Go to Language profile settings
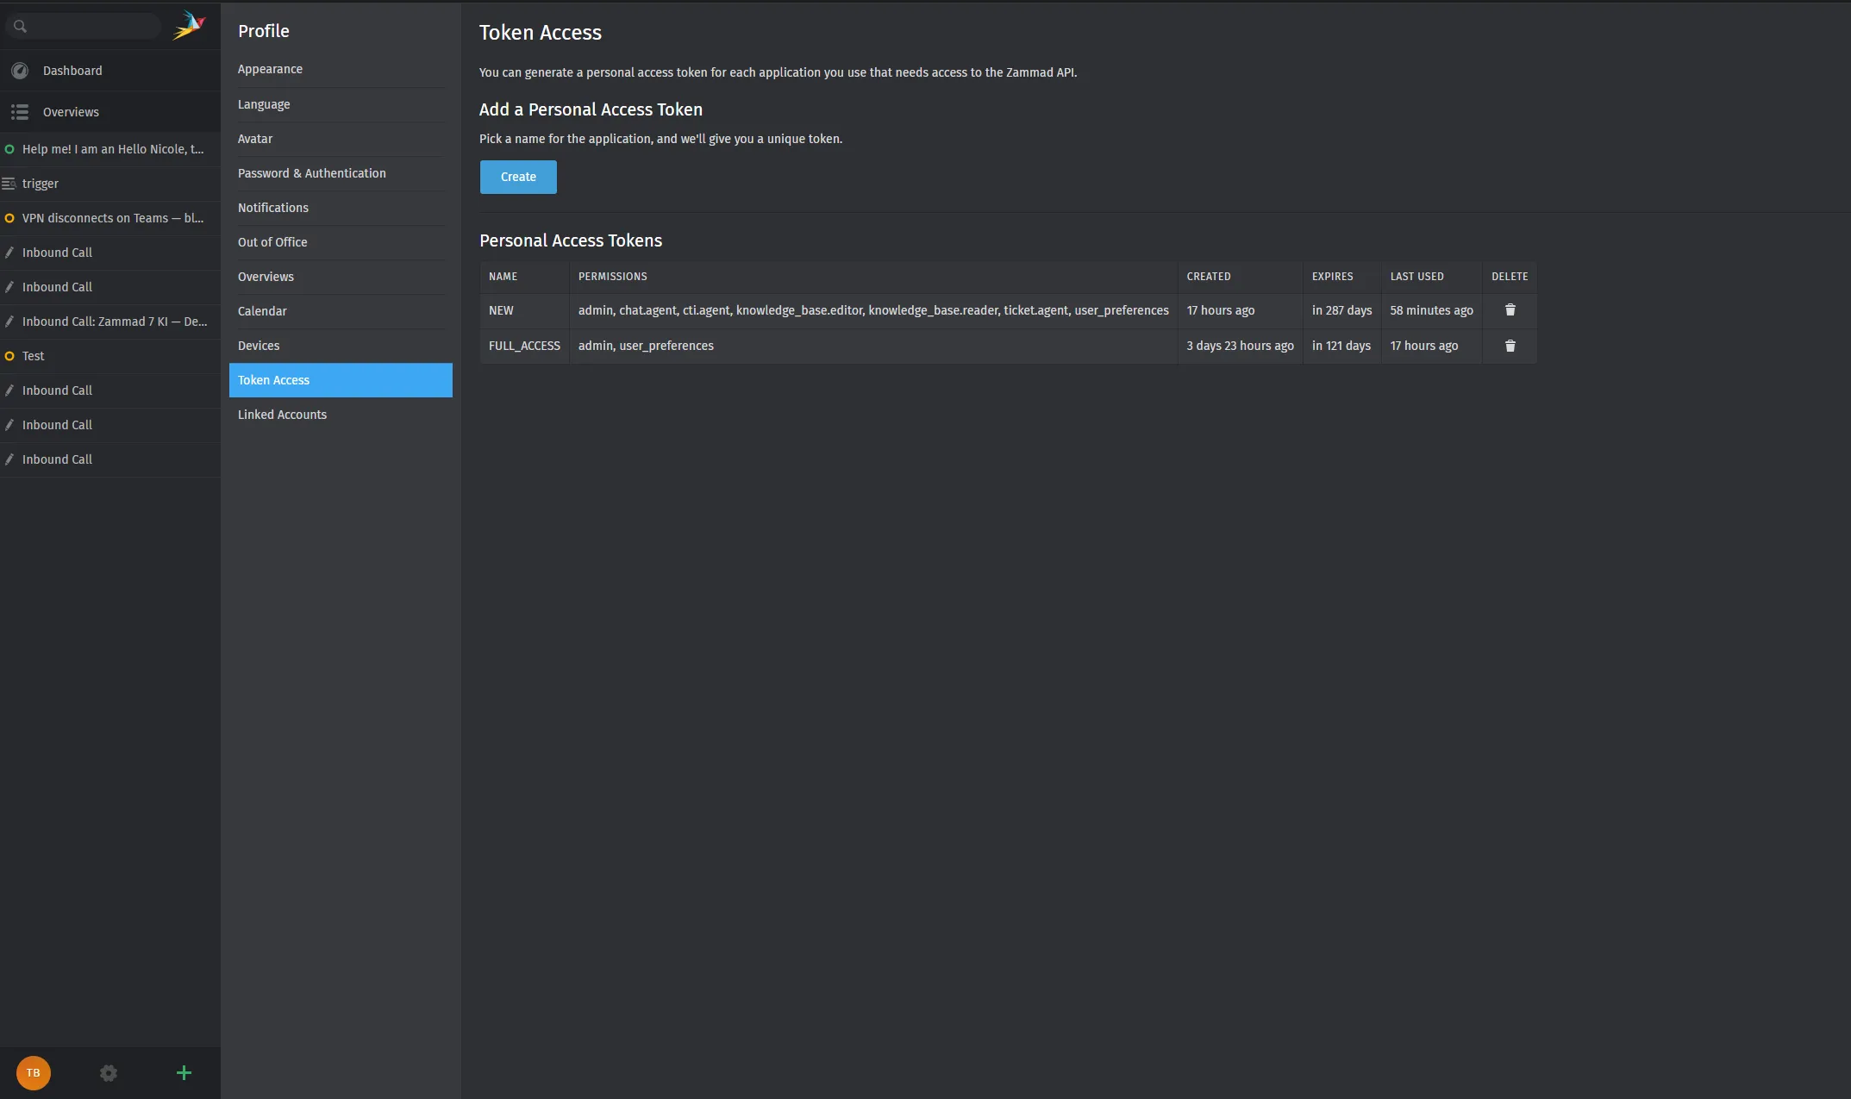The image size is (1851, 1099). [x=341, y=104]
